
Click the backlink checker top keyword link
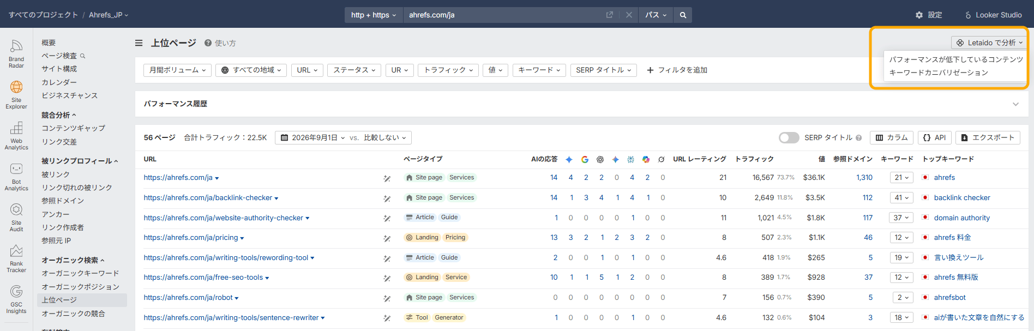pyautogui.click(x=962, y=197)
